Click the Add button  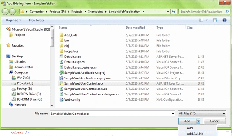[x=187, y=121]
